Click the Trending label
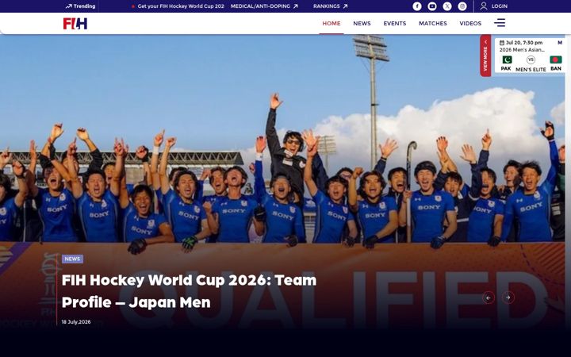Viewport: 571px width, 357px height. [84, 6]
